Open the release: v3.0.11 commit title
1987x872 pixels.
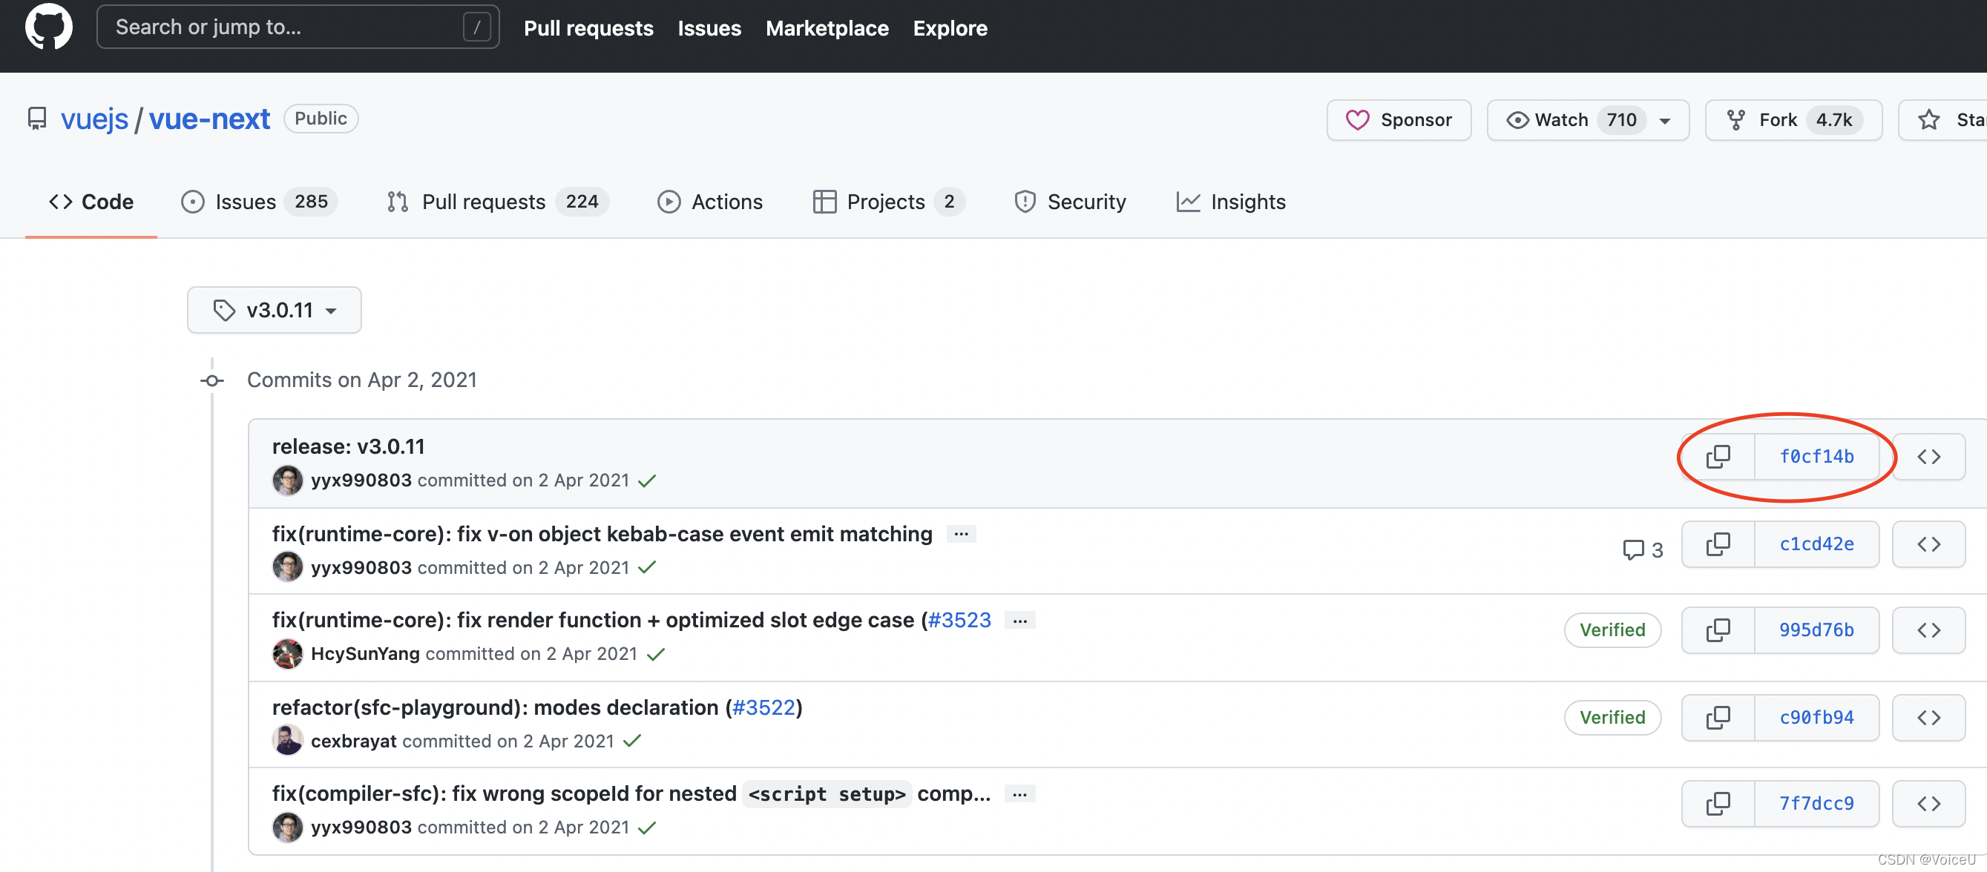pos(349,447)
